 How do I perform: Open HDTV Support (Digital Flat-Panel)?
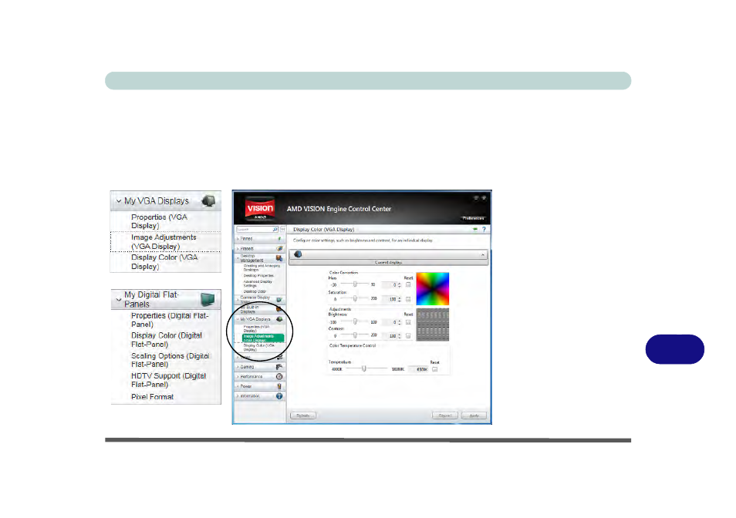168,380
